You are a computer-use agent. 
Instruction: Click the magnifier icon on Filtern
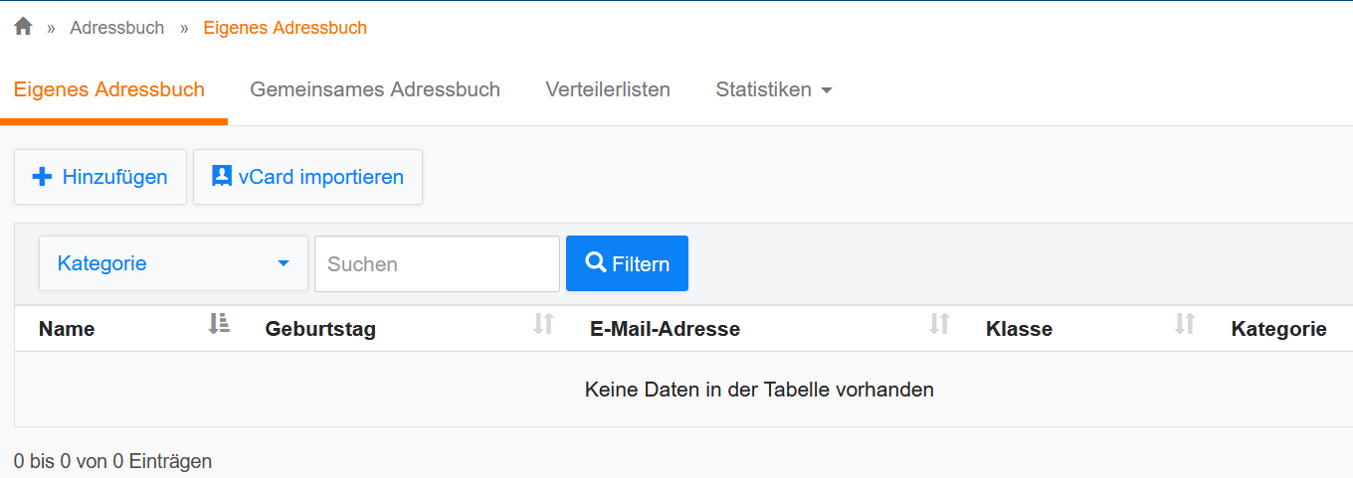click(596, 262)
